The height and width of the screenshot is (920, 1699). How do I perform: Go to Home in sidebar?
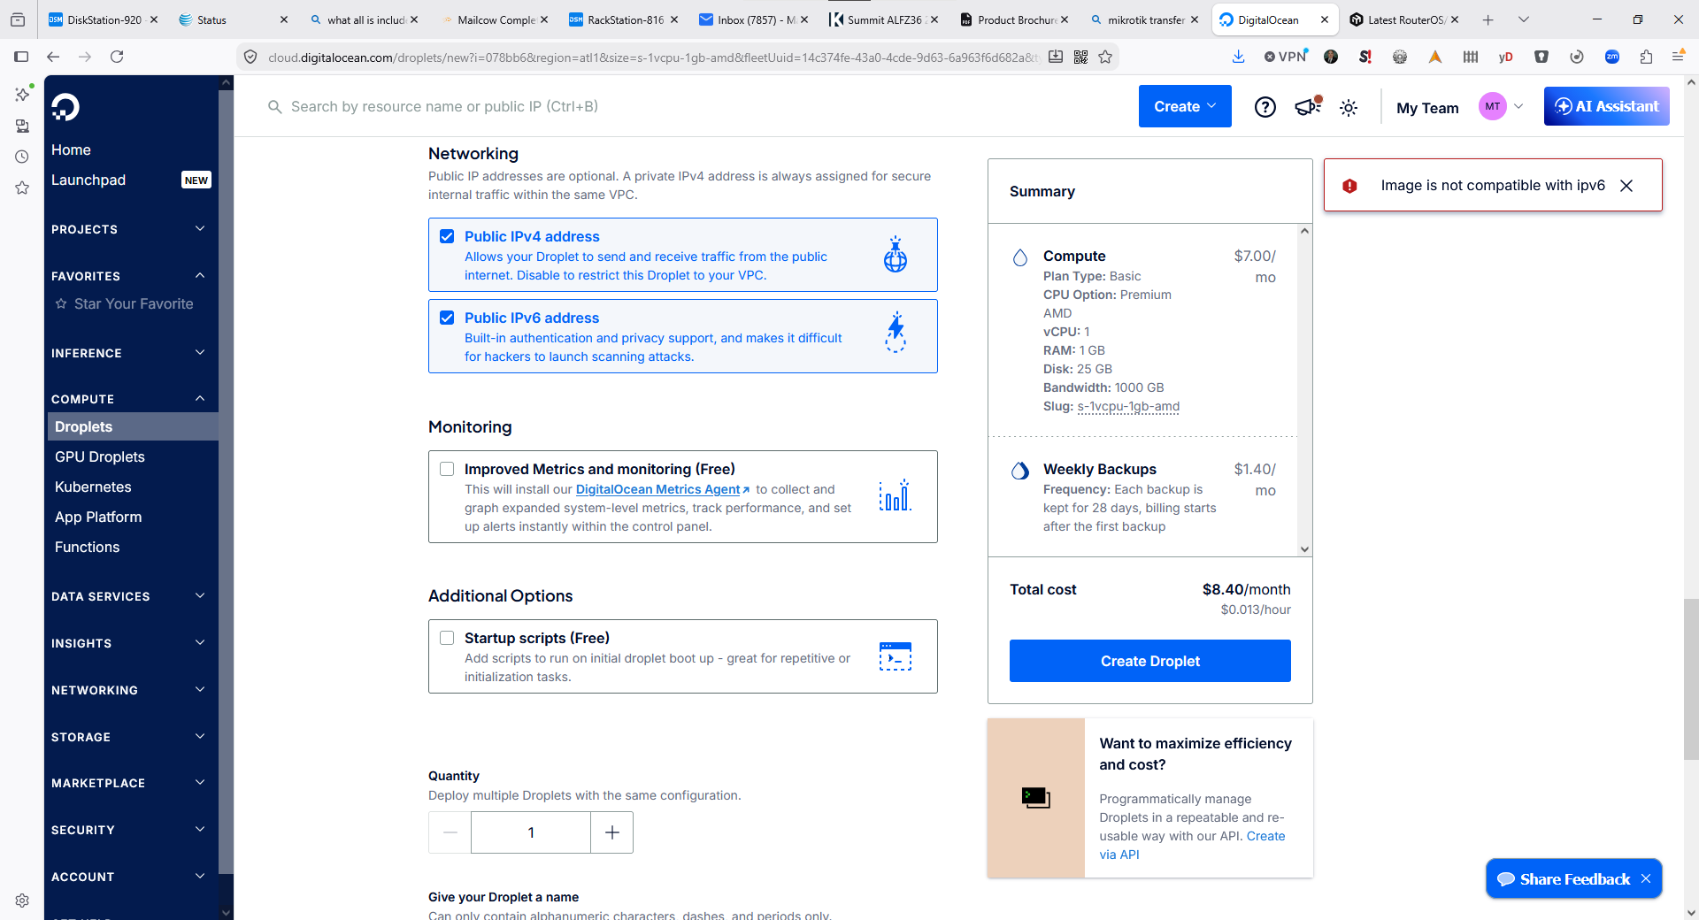71,149
